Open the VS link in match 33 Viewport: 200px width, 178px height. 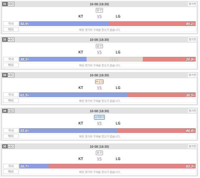(99, 88)
